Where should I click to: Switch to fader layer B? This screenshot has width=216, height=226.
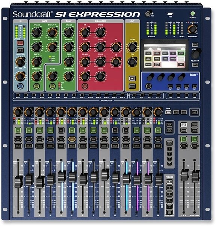(x=169, y=188)
